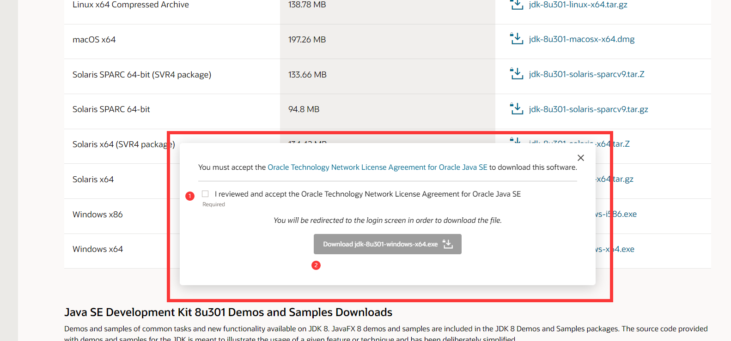Select Linux x64 Compressed Archive label
The width and height of the screenshot is (731, 341).
(131, 5)
